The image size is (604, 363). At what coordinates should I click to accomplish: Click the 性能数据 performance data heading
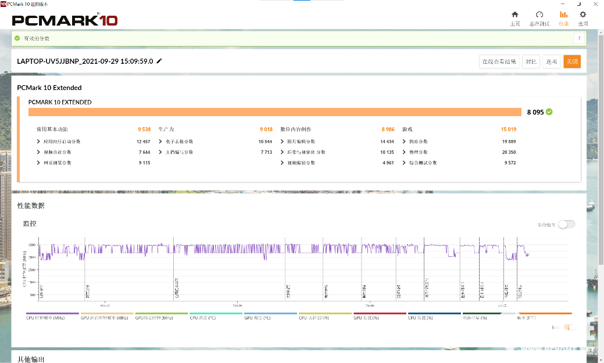point(31,206)
